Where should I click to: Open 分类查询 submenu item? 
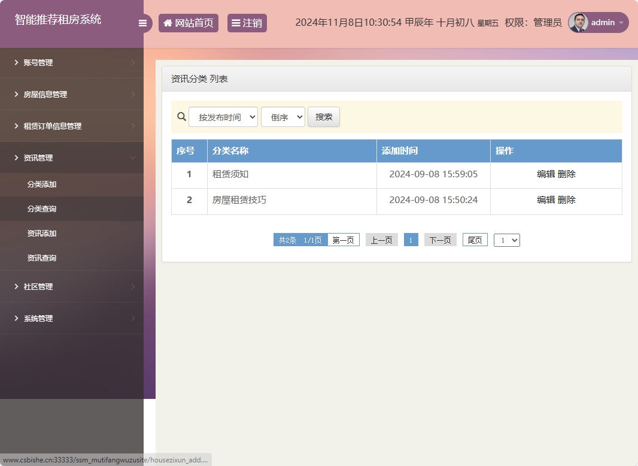point(72,209)
